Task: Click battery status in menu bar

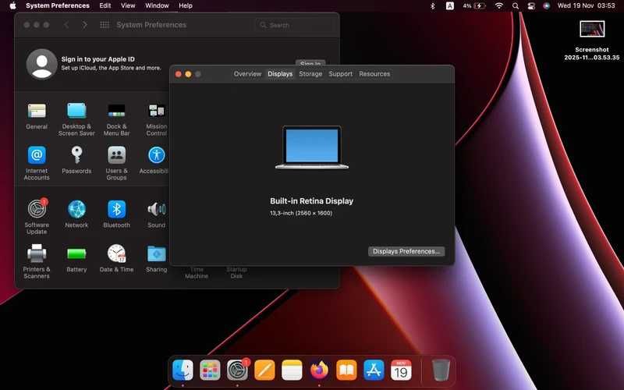Action: pyautogui.click(x=474, y=5)
